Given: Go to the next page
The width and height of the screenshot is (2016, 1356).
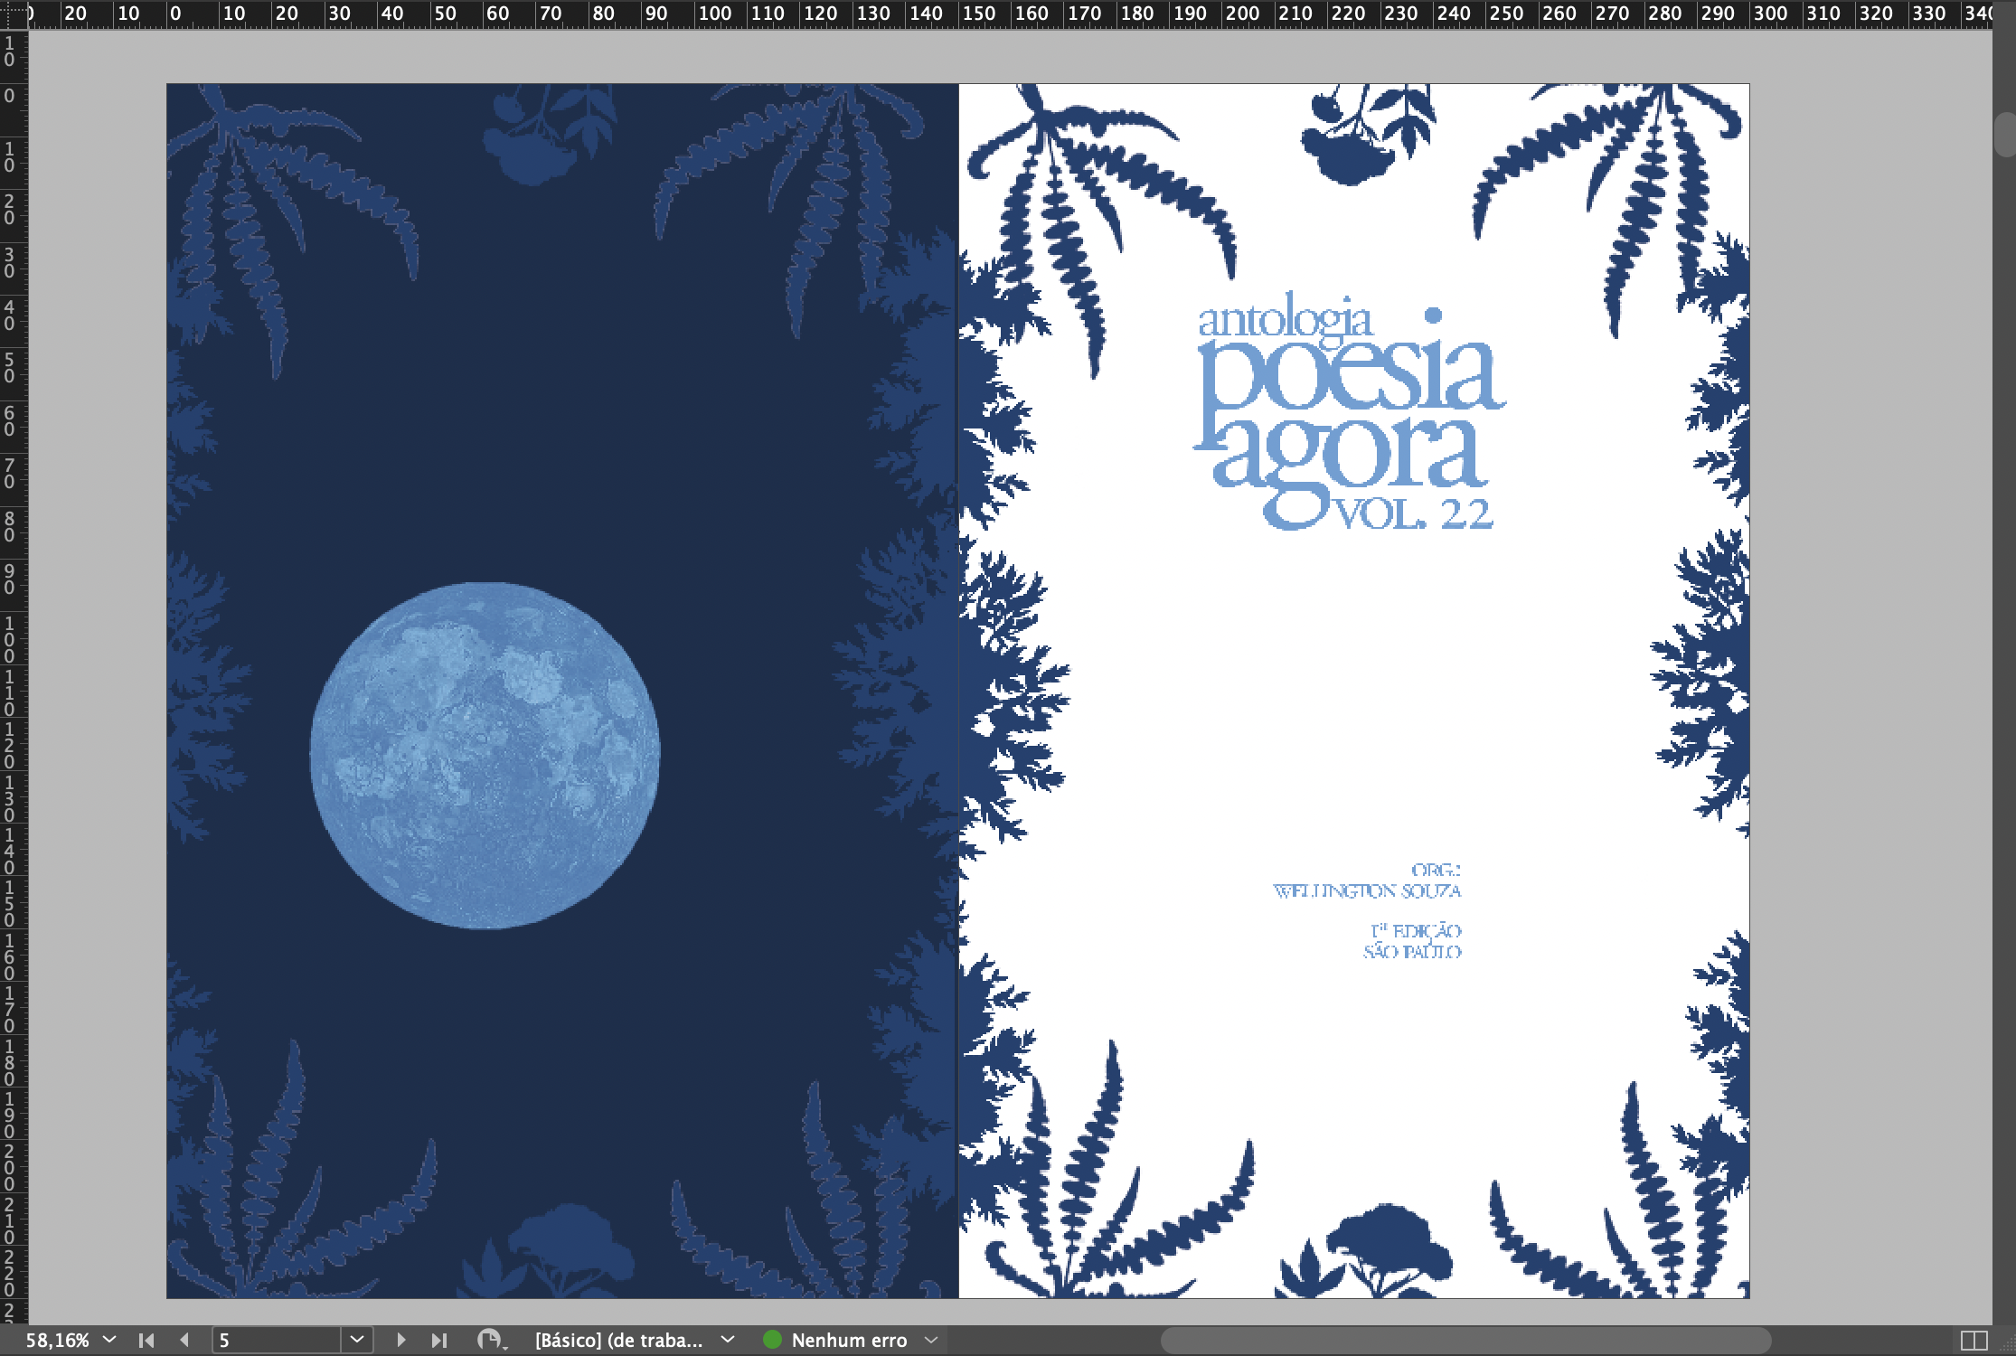Looking at the screenshot, I should (x=400, y=1340).
